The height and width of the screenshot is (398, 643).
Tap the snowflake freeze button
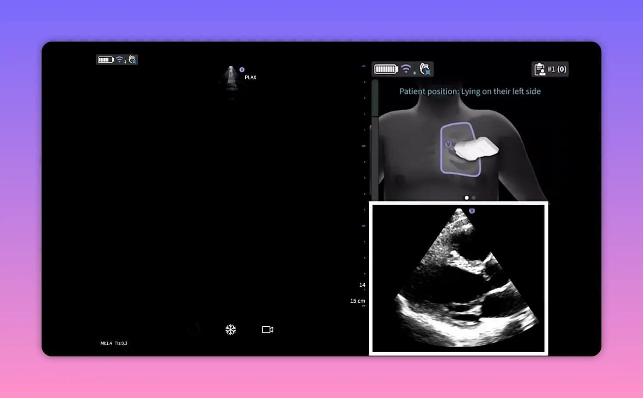click(x=231, y=329)
